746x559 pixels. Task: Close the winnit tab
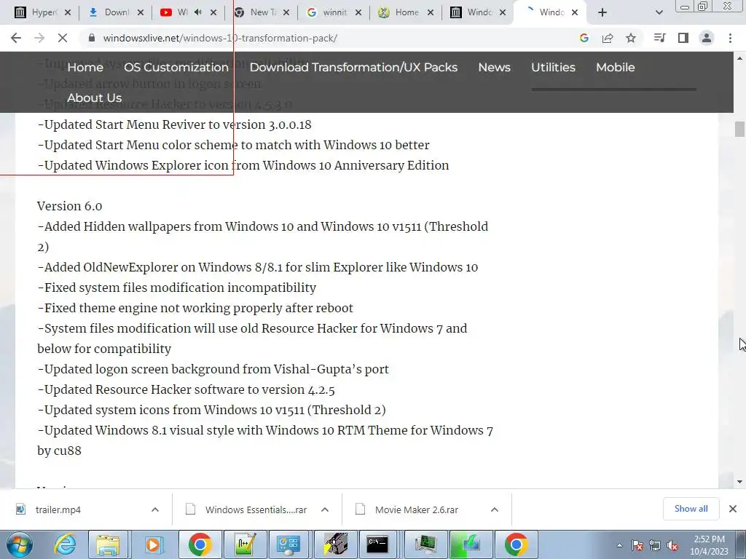(358, 12)
